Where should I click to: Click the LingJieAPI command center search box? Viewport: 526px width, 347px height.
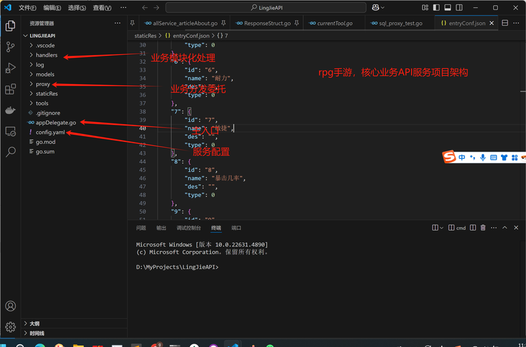pos(266,7)
